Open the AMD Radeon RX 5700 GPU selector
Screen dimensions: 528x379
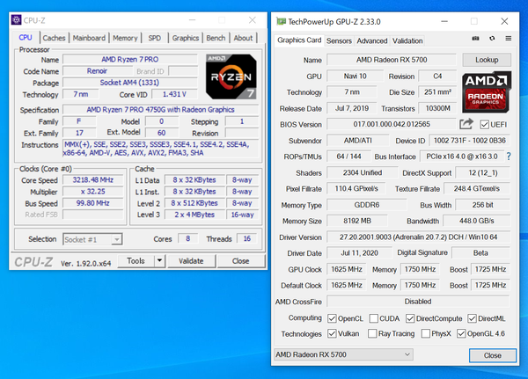click(x=343, y=354)
